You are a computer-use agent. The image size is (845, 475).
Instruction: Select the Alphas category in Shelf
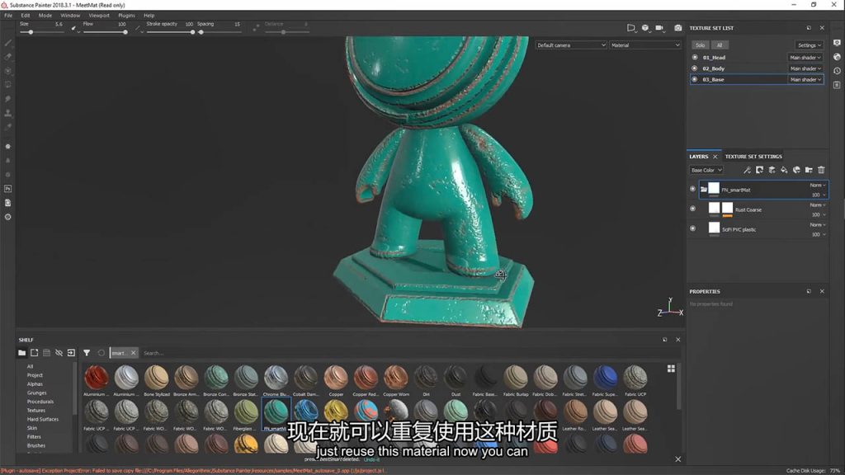tap(35, 384)
